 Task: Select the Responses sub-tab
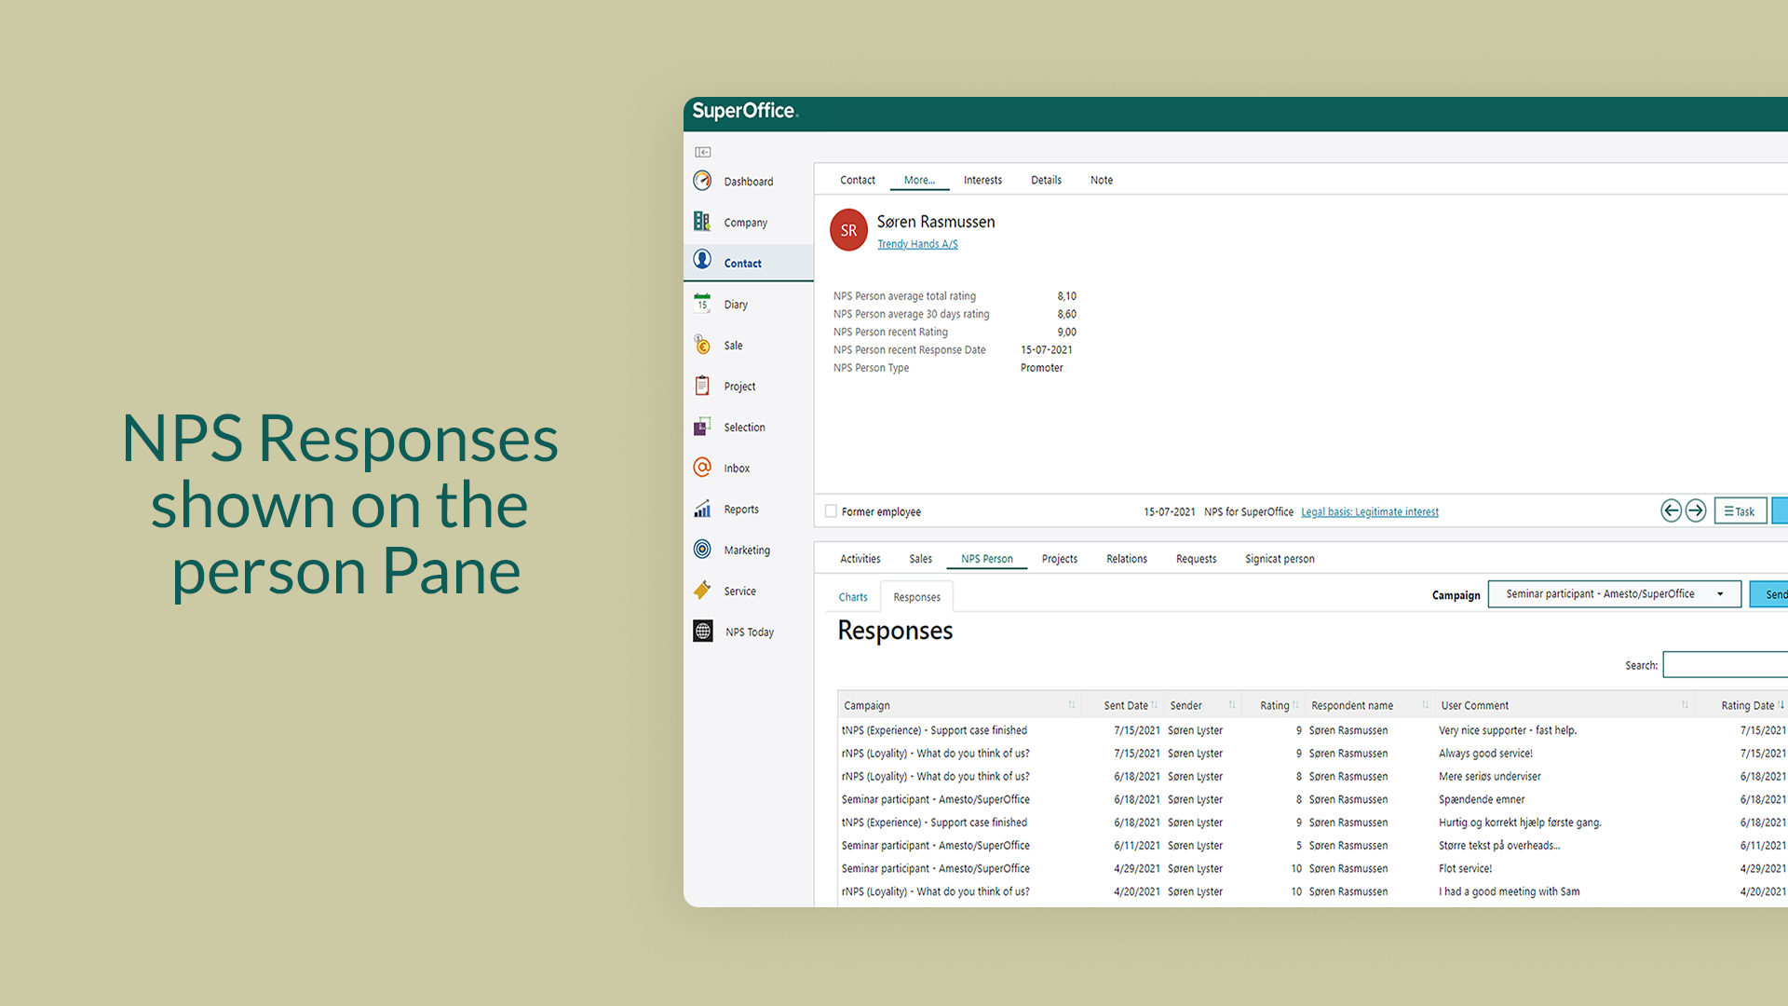pos(916,597)
